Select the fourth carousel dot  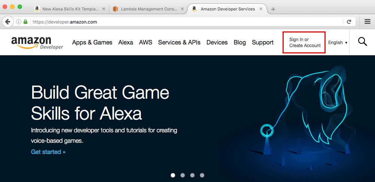(202, 175)
